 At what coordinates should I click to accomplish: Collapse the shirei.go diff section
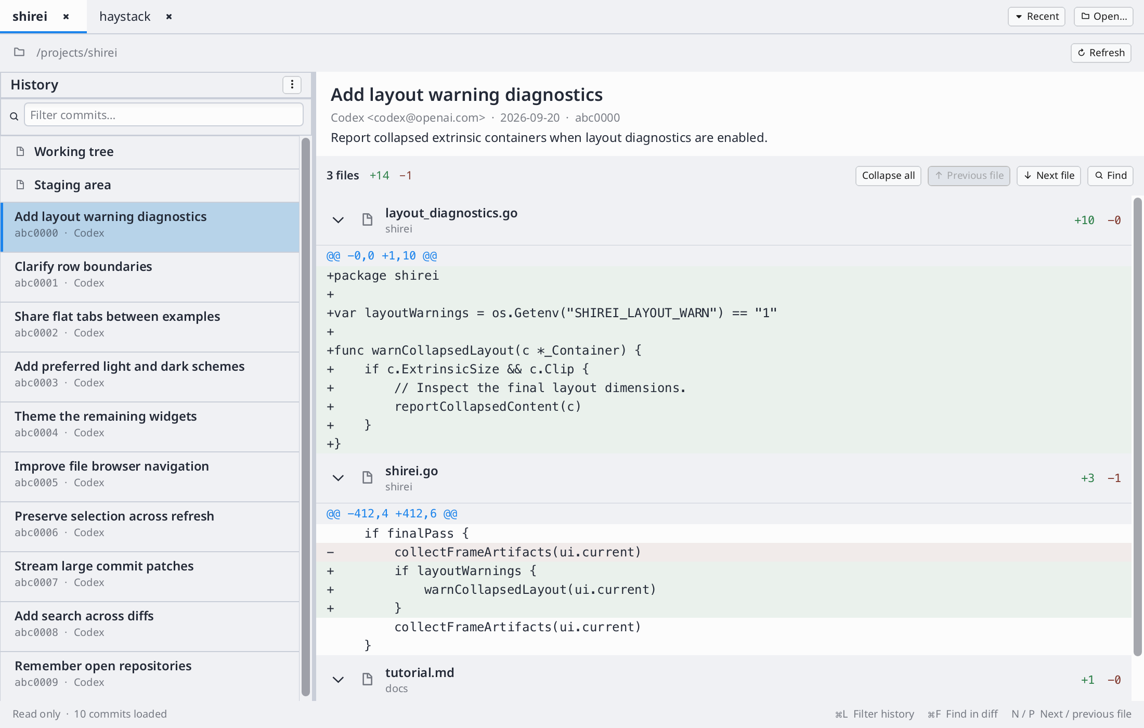pos(338,478)
